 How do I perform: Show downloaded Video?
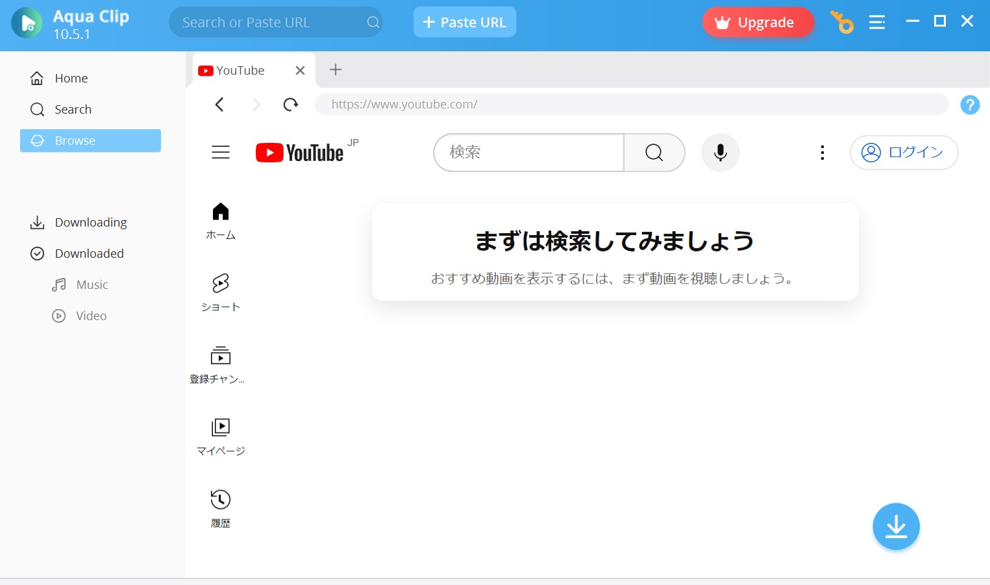pyautogui.click(x=79, y=316)
